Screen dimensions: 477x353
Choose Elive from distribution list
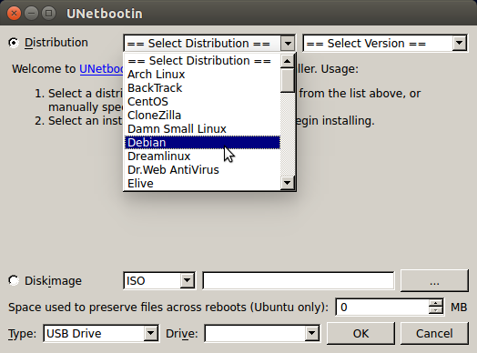(202, 184)
